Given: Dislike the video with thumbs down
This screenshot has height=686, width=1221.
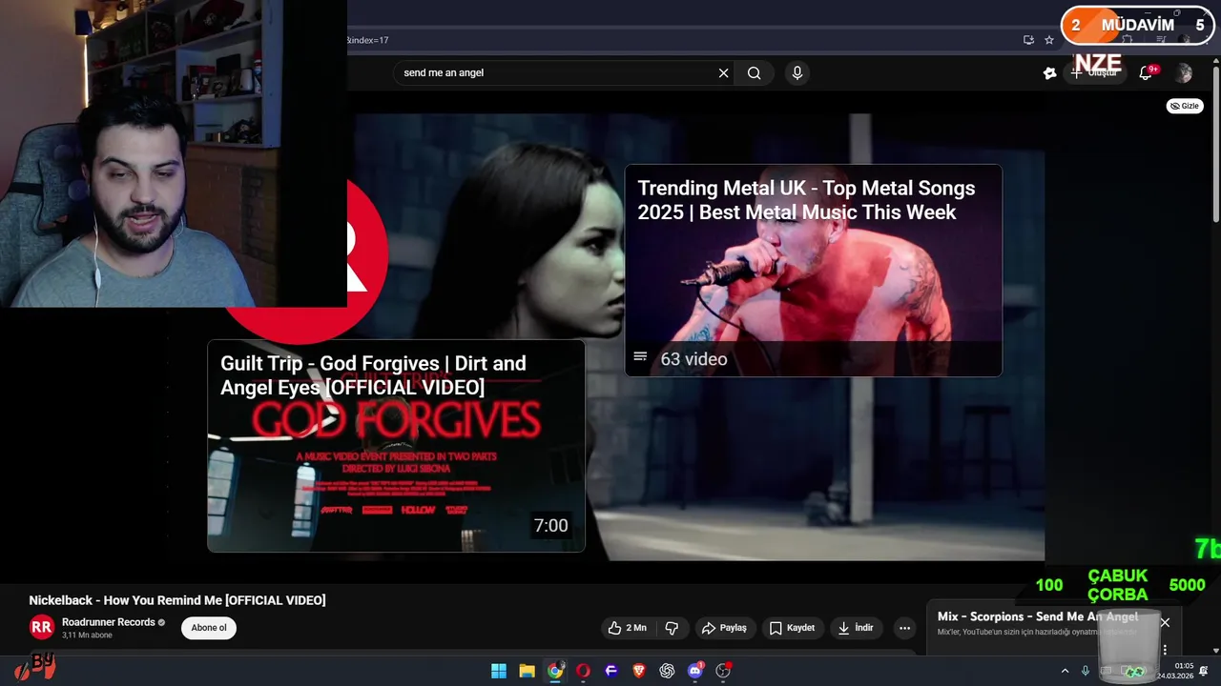Looking at the screenshot, I should (x=672, y=628).
